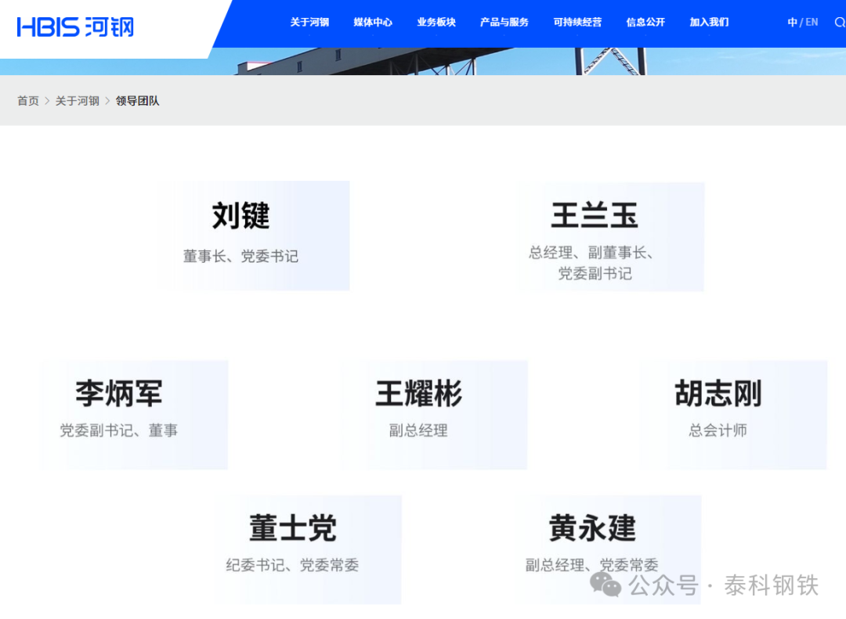The image size is (846, 619).
Task: Open the 信息公开 menu
Action: (645, 22)
